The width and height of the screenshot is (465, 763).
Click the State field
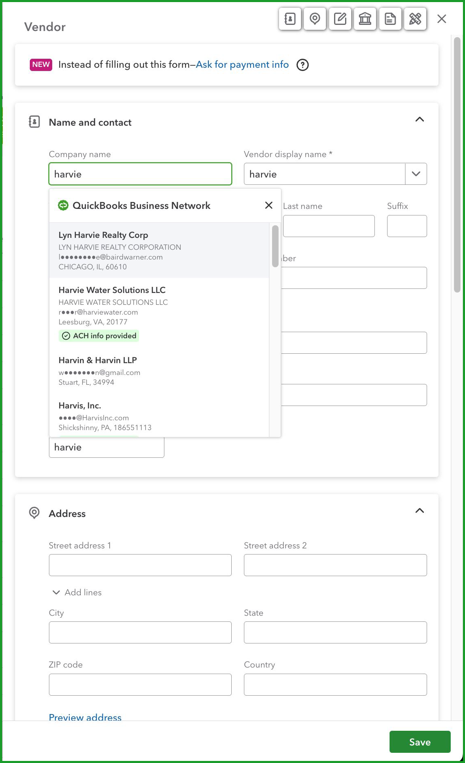335,632
